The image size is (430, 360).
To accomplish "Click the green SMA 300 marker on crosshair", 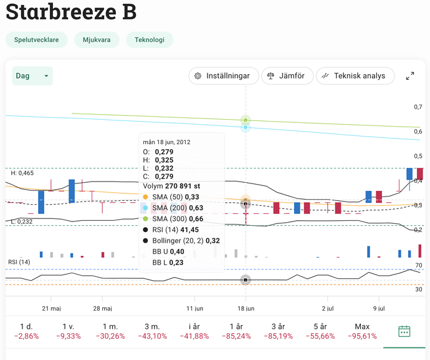I will (246, 120).
